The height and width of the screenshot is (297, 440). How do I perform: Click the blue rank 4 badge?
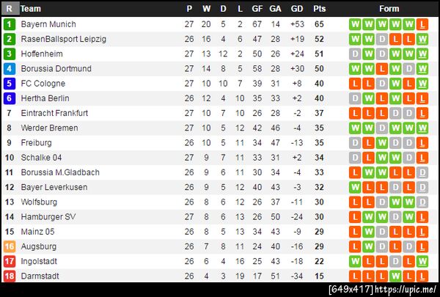[x=10, y=68]
